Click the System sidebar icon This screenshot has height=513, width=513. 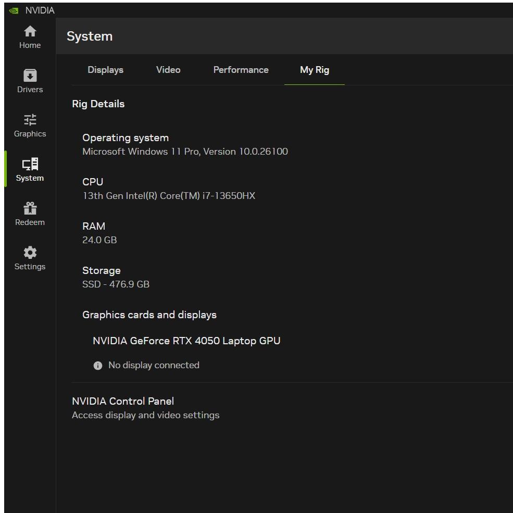(x=30, y=165)
